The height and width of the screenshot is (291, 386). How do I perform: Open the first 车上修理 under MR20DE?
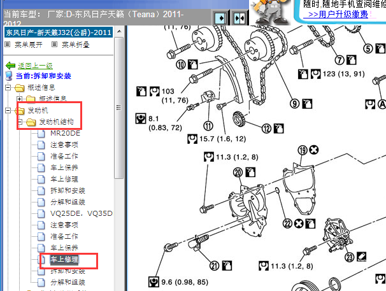click(x=64, y=179)
